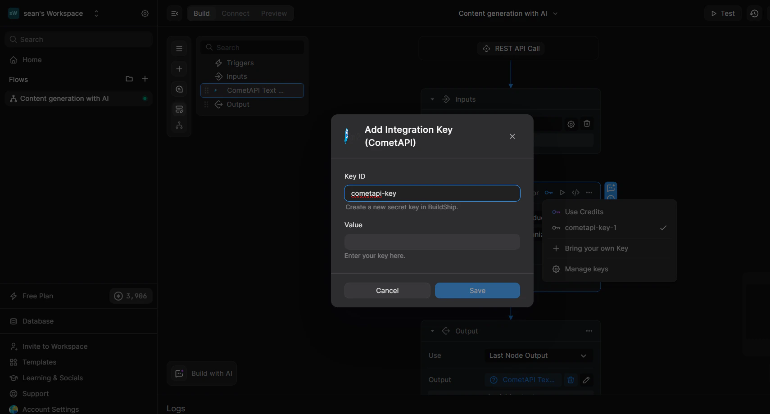Open the flow variables stack icon
This screenshot has height=414, width=770.
tap(179, 109)
